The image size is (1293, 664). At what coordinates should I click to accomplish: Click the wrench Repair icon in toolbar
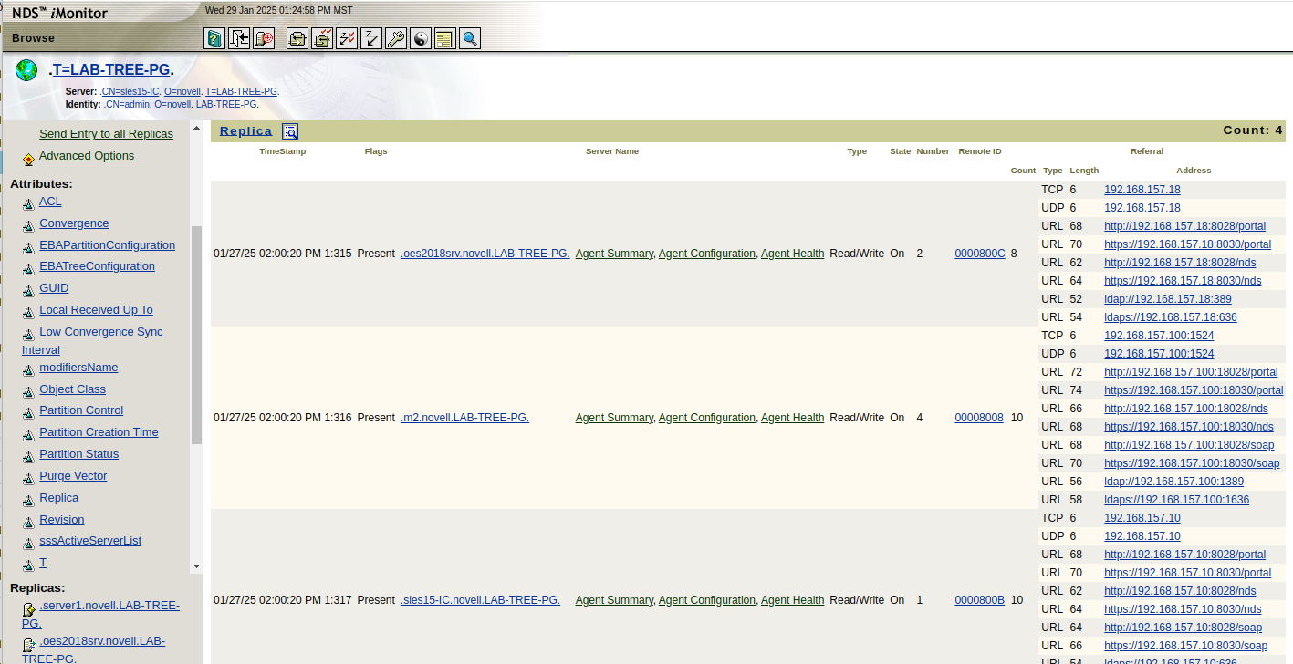pyautogui.click(x=396, y=38)
